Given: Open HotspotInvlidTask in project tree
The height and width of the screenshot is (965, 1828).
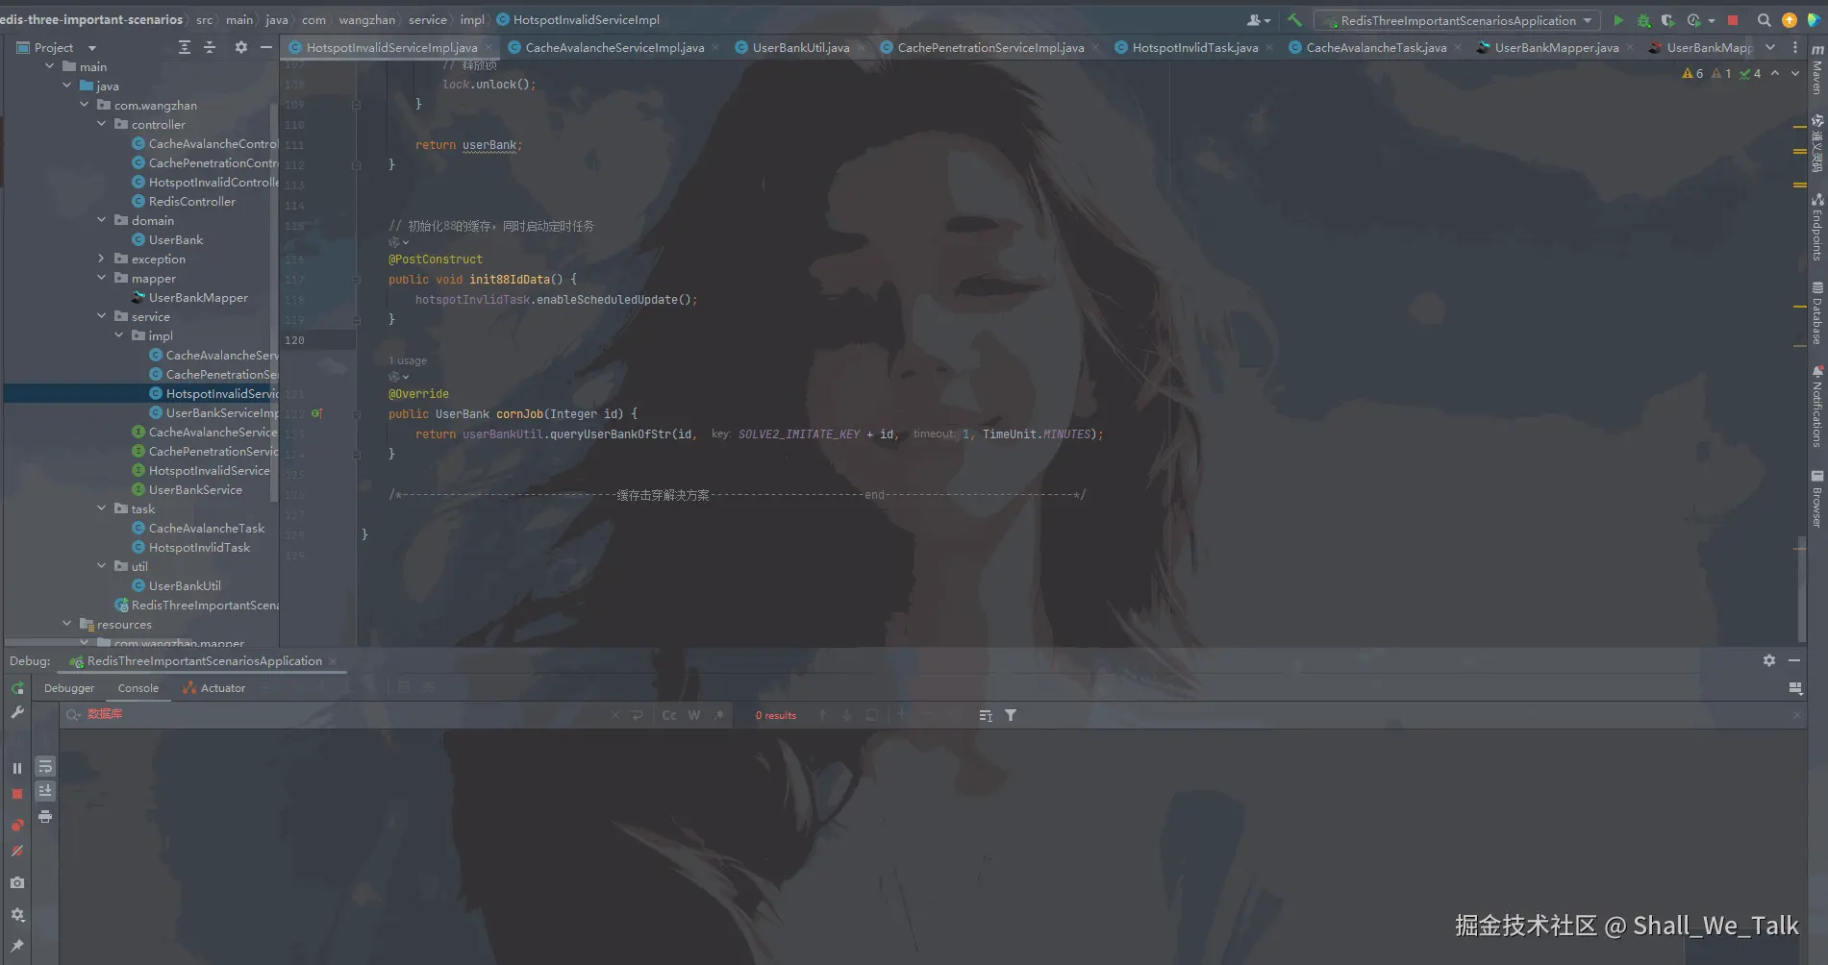Looking at the screenshot, I should click(x=199, y=547).
